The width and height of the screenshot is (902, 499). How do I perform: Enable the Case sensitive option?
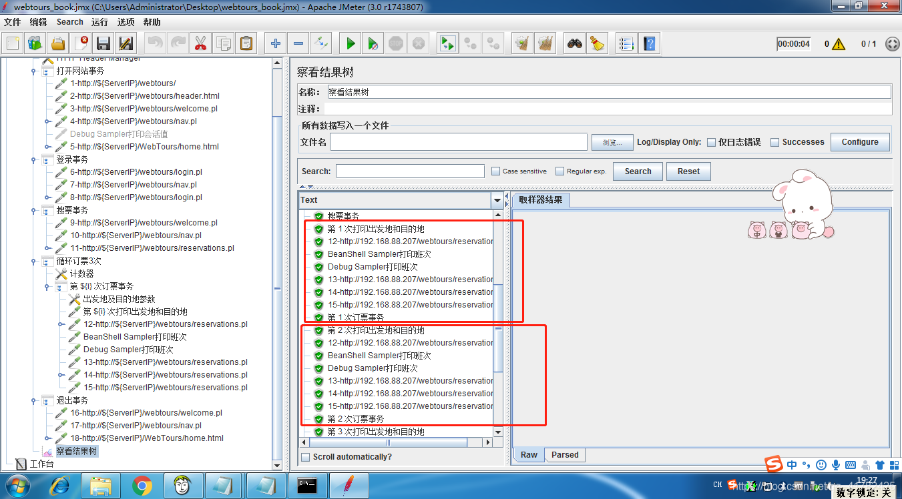[x=495, y=171]
